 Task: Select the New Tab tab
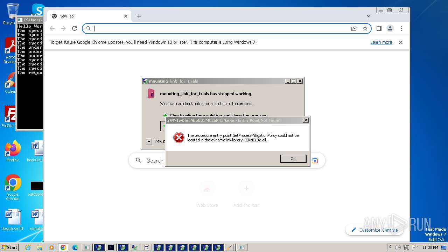(x=89, y=16)
